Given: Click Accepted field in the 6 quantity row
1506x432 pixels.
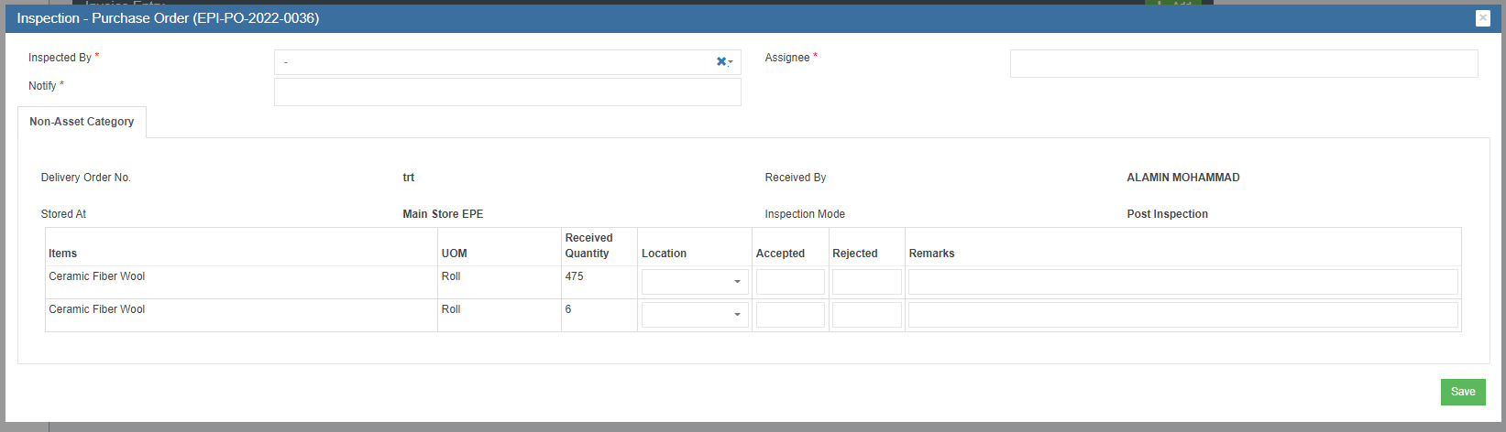Looking at the screenshot, I should (x=790, y=315).
